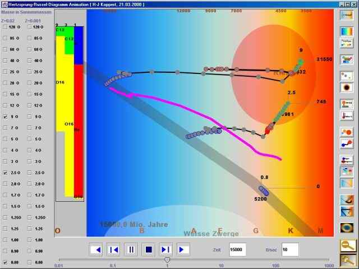The height and width of the screenshot is (269, 359).
Task: Check the 1.00 solar mass box Z=0.02
Action: click(x=6, y=239)
